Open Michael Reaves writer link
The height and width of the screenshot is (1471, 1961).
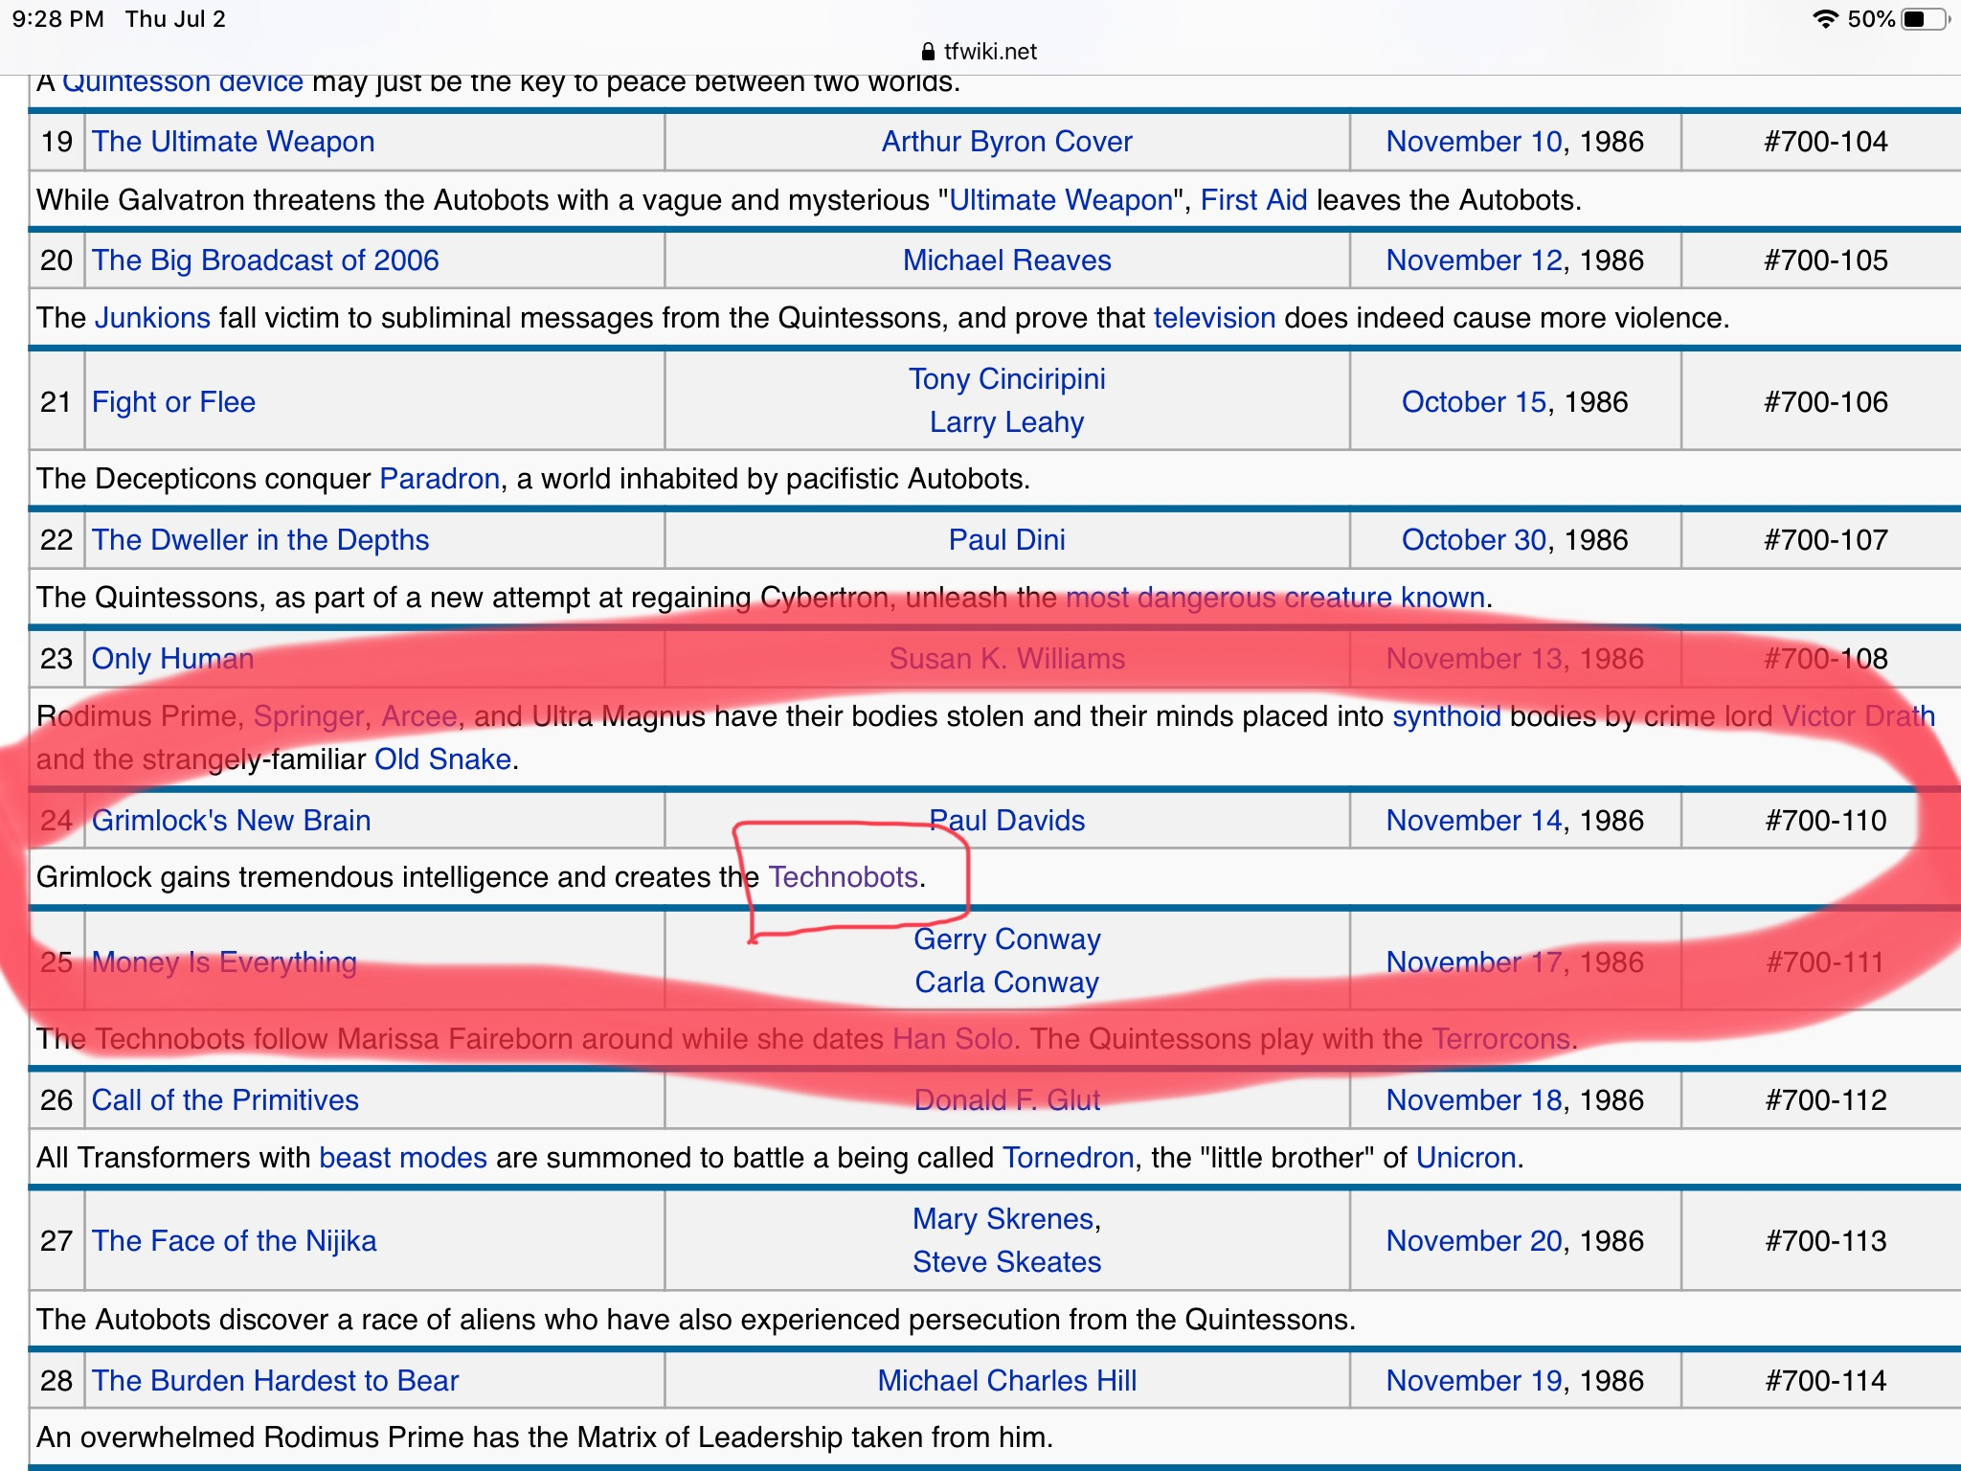click(1006, 260)
